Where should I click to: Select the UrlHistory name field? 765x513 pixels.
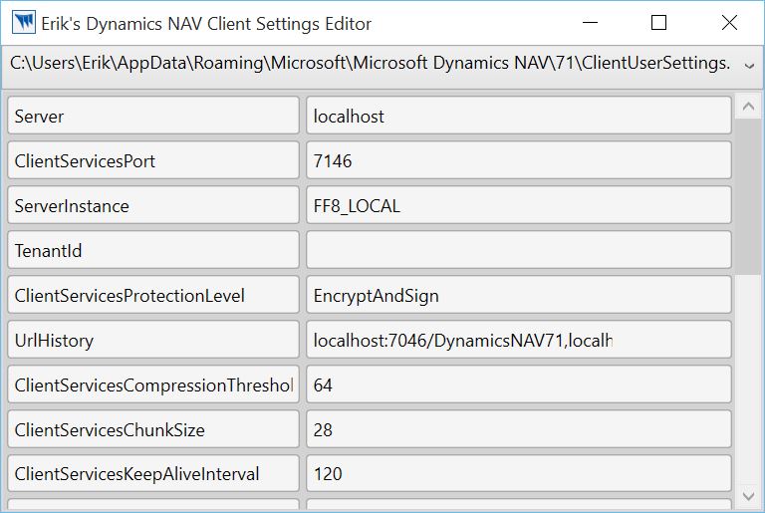(x=153, y=340)
